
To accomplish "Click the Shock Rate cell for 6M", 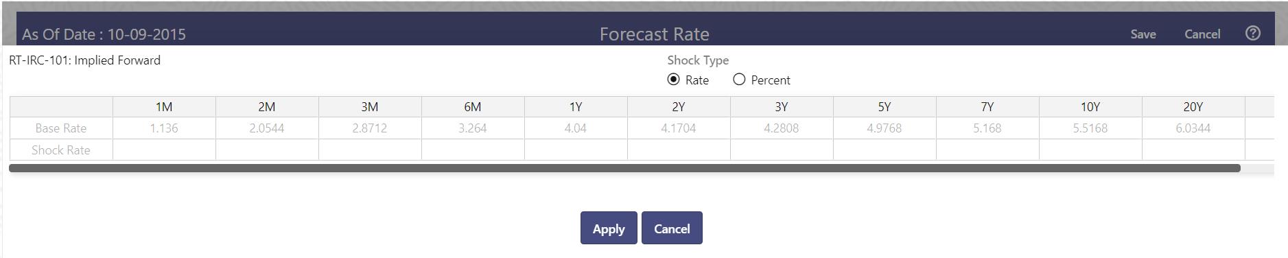I will (473, 150).
